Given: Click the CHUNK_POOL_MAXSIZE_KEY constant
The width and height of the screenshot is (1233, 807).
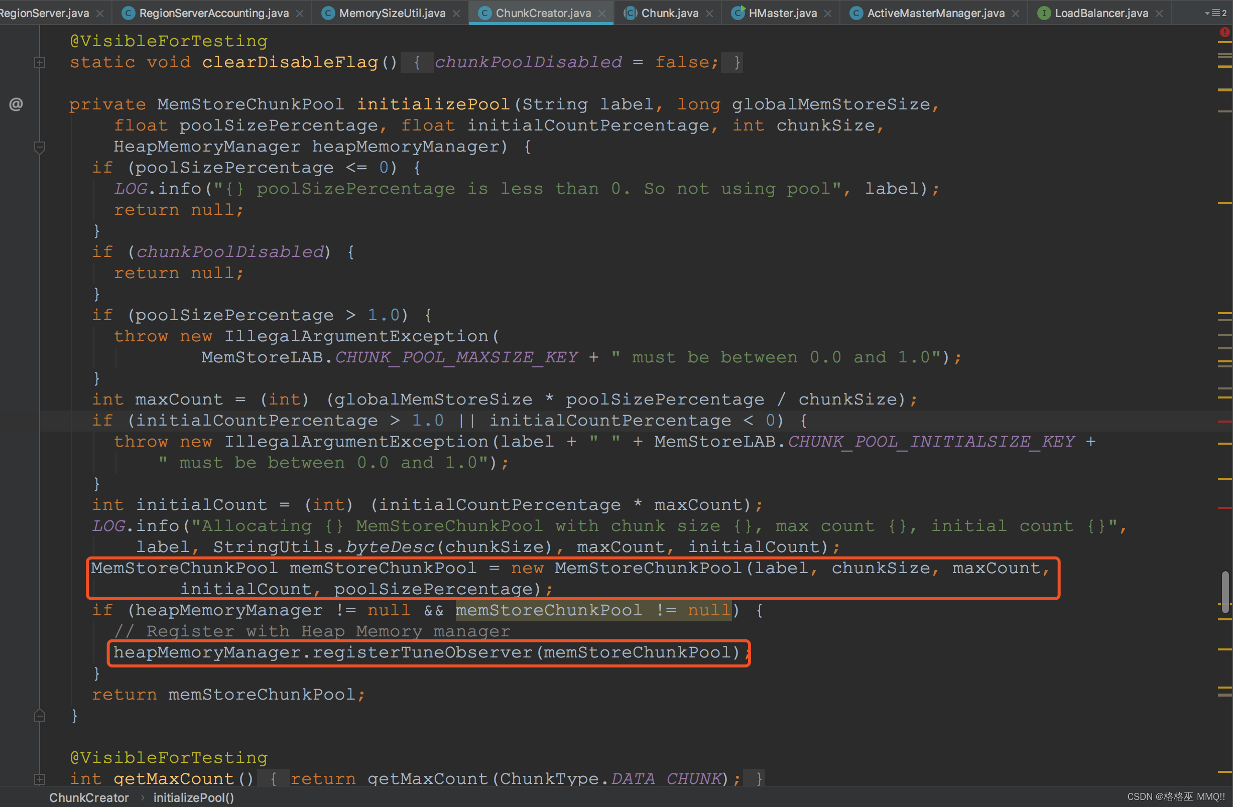Looking at the screenshot, I should coord(456,357).
